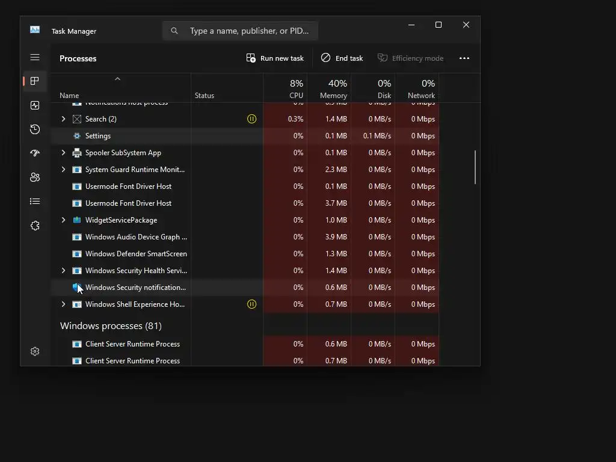Viewport: 616px width, 462px height.
Task: Click the System Guard Runtime Monitor icon
Action: (x=77, y=170)
